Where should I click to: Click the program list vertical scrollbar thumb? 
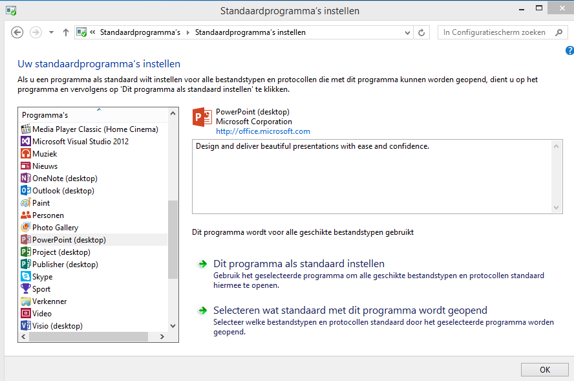coord(173,239)
